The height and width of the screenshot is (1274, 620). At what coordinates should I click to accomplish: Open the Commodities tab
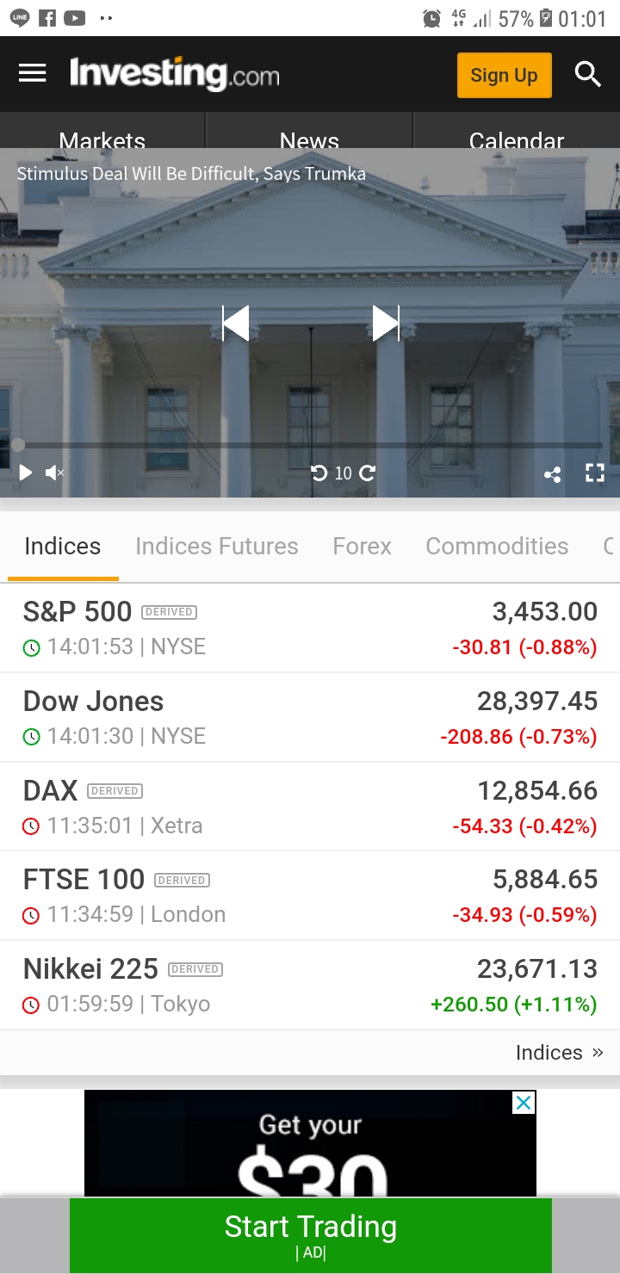coord(497,547)
